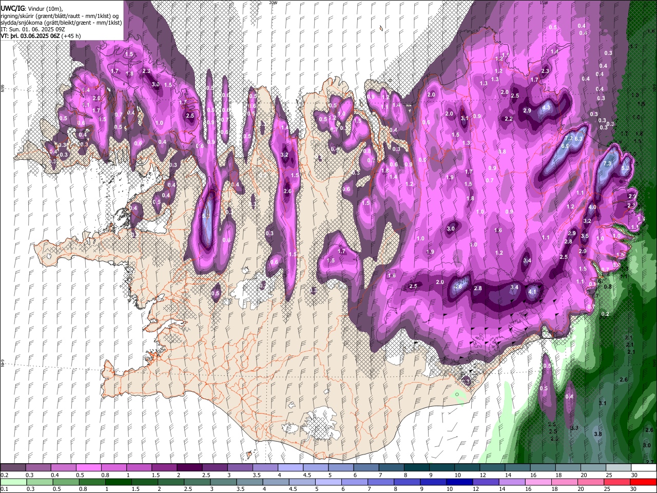Click the '20W' longitude label
This screenshot has width=657, height=493.
coord(273,3)
